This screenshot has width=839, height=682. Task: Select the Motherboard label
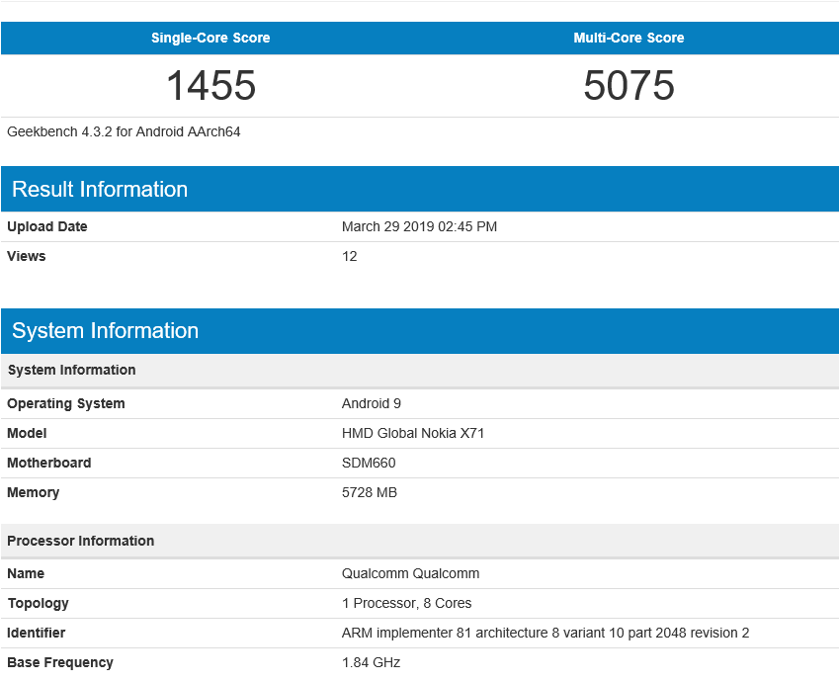point(49,463)
